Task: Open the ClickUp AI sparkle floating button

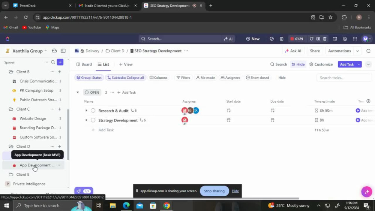Action: click(367, 192)
